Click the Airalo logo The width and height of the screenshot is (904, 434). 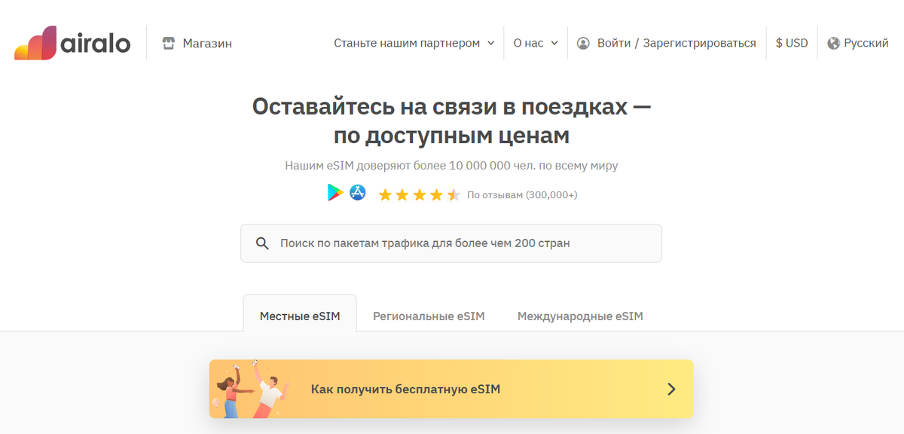72,43
